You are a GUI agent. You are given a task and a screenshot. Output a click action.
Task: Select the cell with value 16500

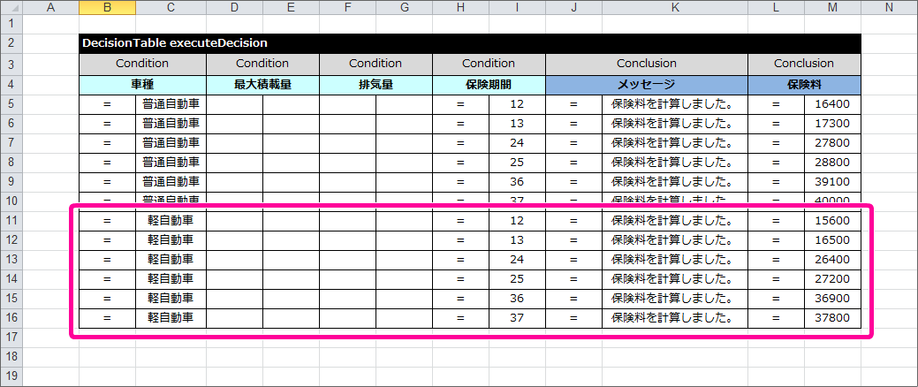tap(832, 240)
